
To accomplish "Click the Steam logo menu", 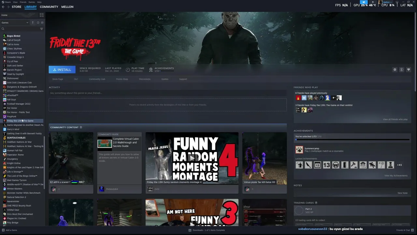I will 7,2.
